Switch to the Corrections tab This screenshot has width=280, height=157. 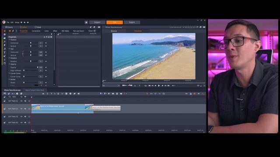(x=36, y=31)
